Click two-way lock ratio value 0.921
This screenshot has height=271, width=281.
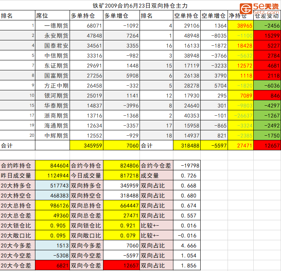[x=121, y=226]
